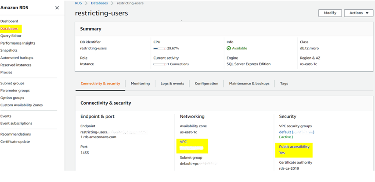375x182 pixels.
Task: Click the blurred VPC ID link
Action: tap(191, 148)
